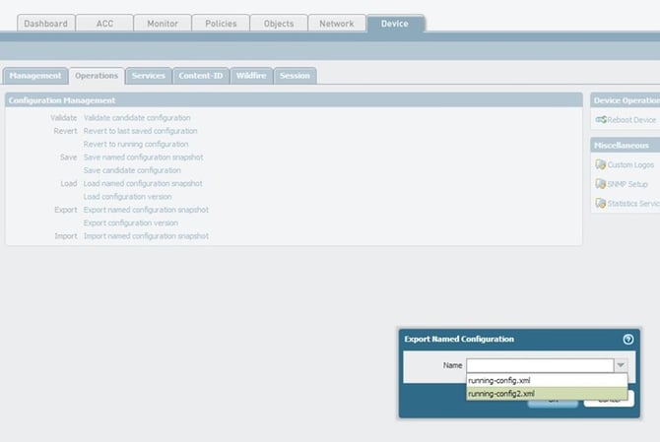Screen dimensions: 660x442
Task: Click the SNMP Setup icon
Action: [x=600, y=184]
